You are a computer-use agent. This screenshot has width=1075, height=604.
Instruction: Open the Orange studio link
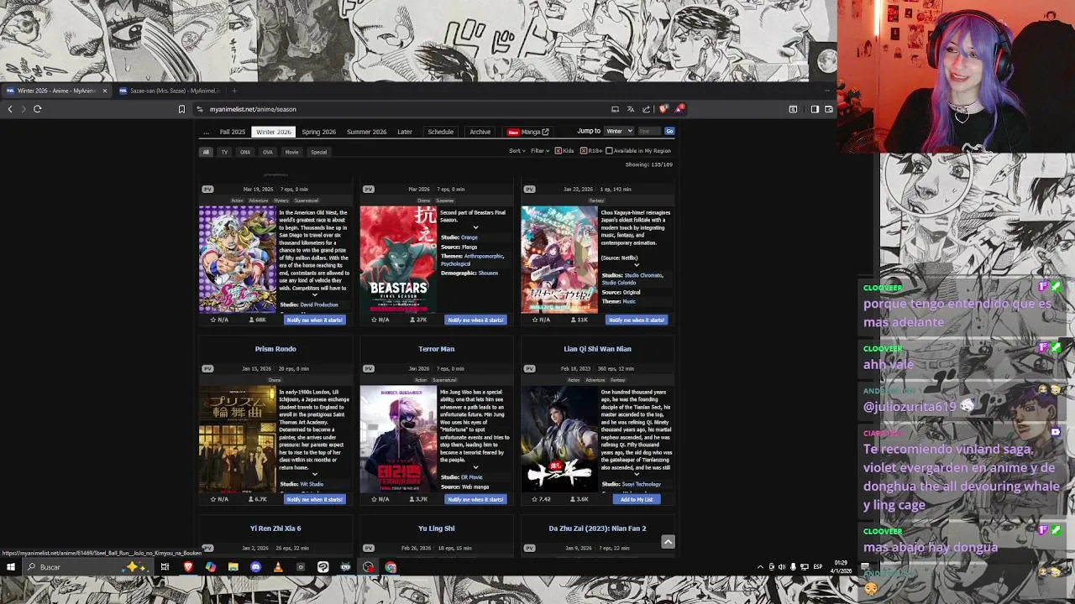click(469, 237)
